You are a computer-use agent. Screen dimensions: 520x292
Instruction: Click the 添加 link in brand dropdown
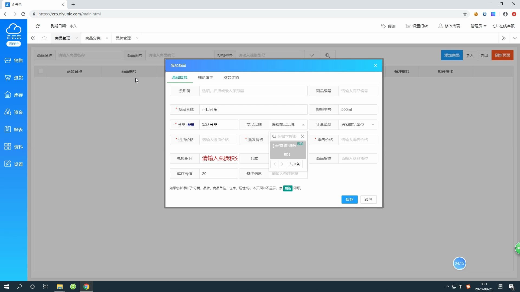tap(300, 144)
